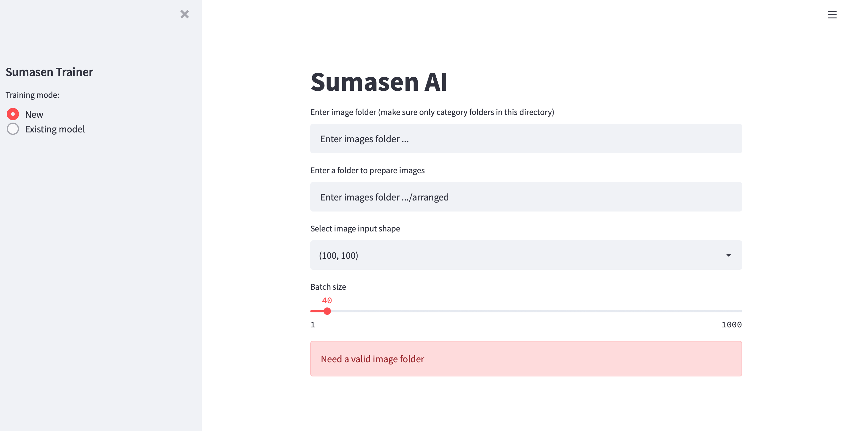
Task: Click the slider maximum label "1000"
Action: tap(731, 325)
